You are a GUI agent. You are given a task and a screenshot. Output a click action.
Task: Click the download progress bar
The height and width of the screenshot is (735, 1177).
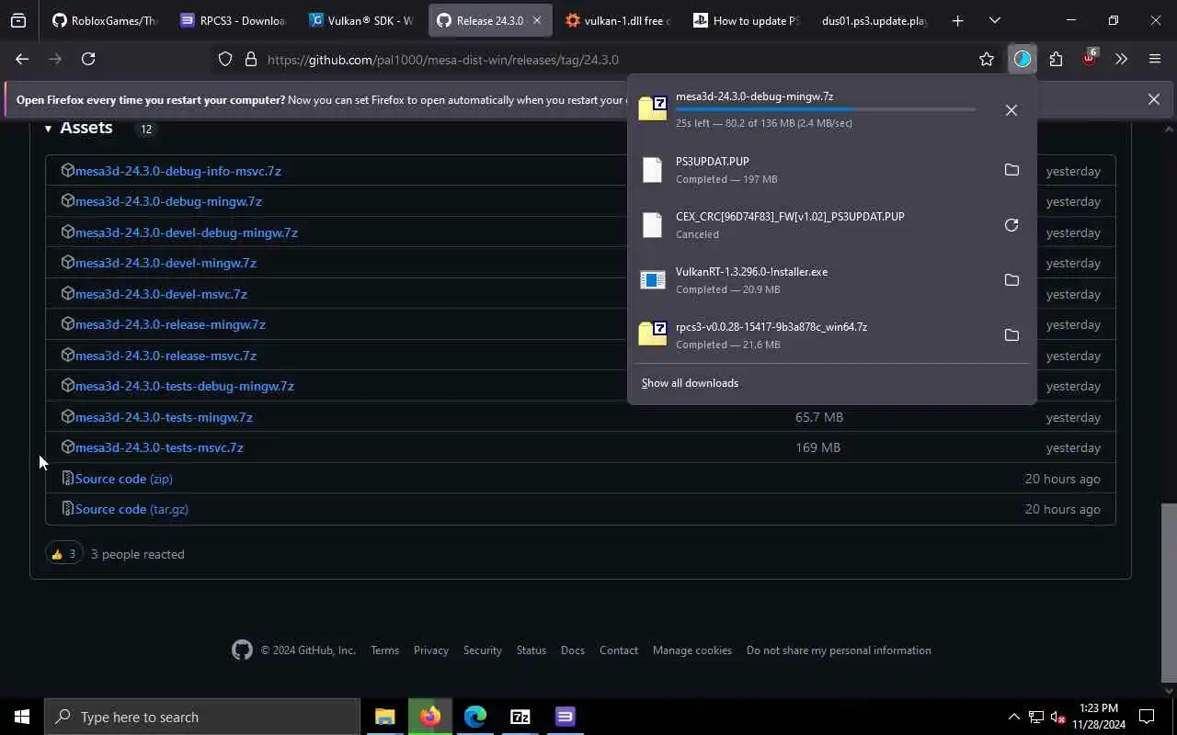(x=826, y=109)
